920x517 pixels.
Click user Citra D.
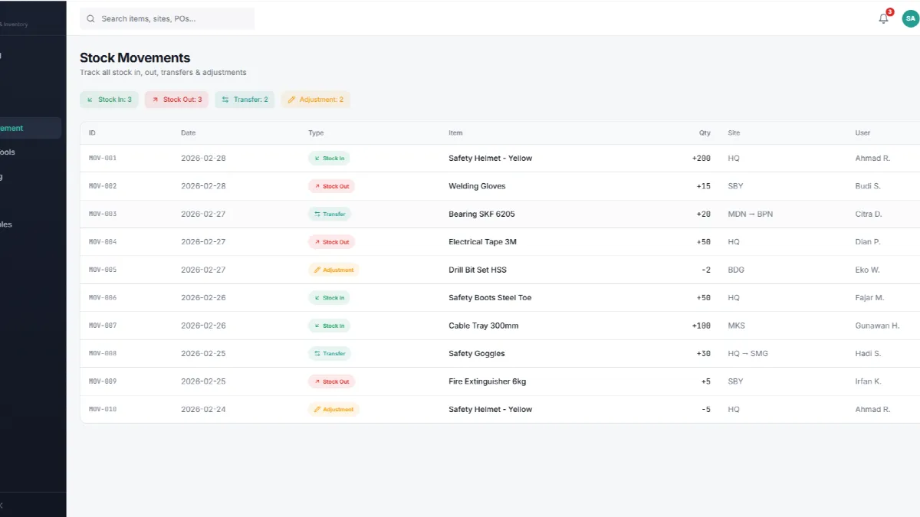point(869,214)
